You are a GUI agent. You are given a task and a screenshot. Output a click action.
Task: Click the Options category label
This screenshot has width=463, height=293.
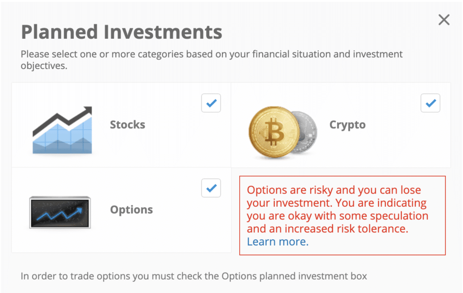click(x=132, y=209)
